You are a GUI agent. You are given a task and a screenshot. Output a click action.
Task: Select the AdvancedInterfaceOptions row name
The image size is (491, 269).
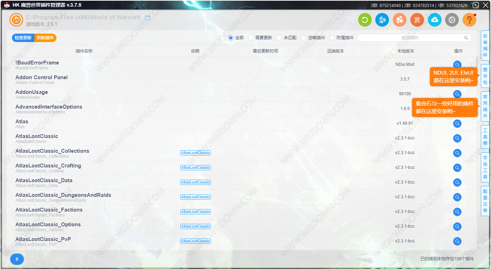(x=49, y=107)
